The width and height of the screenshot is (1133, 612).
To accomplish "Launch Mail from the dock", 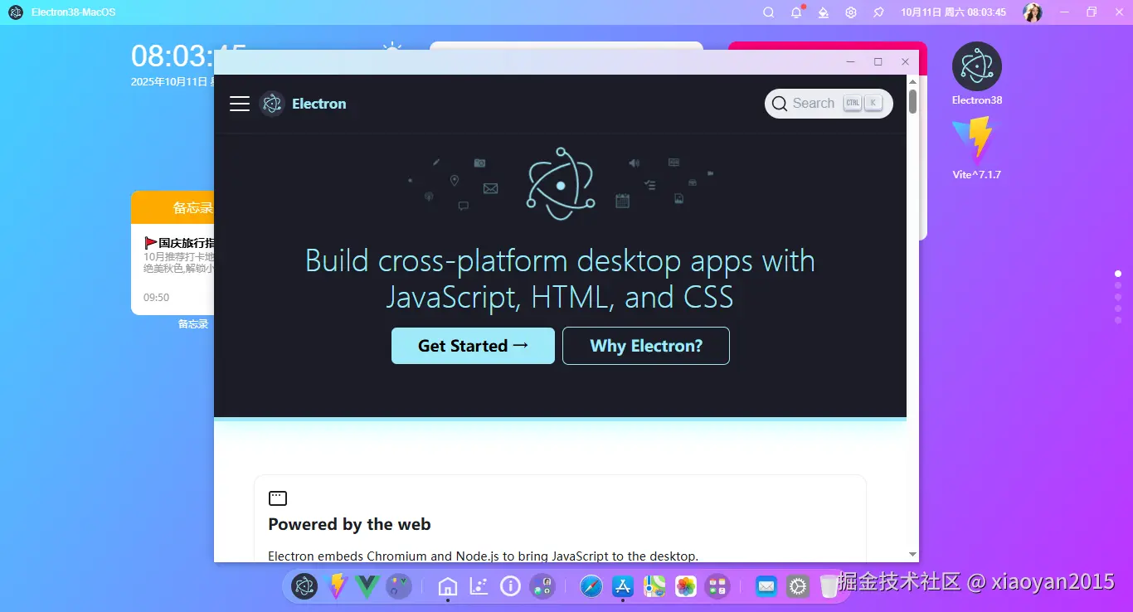I will (x=766, y=586).
